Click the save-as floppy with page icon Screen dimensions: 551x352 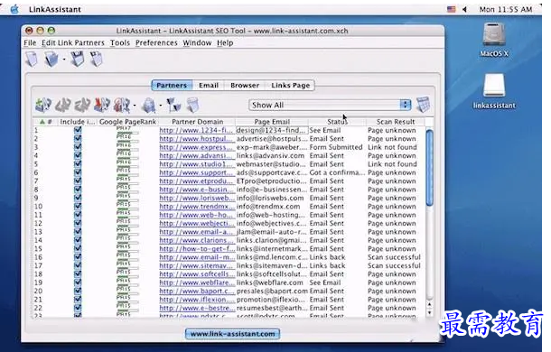(x=97, y=59)
